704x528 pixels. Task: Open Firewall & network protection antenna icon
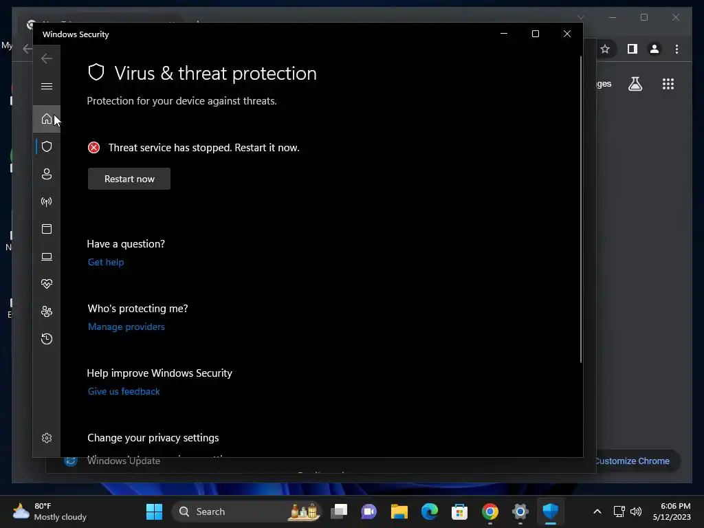(47, 201)
